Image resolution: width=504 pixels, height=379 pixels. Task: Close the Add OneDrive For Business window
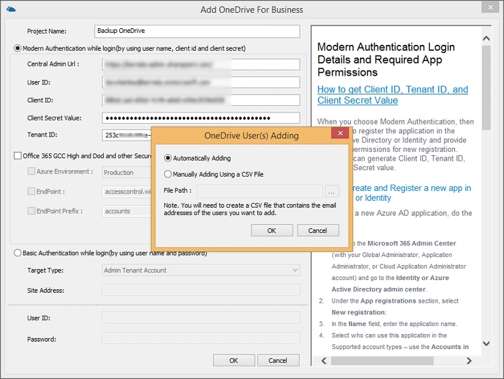pos(490,7)
